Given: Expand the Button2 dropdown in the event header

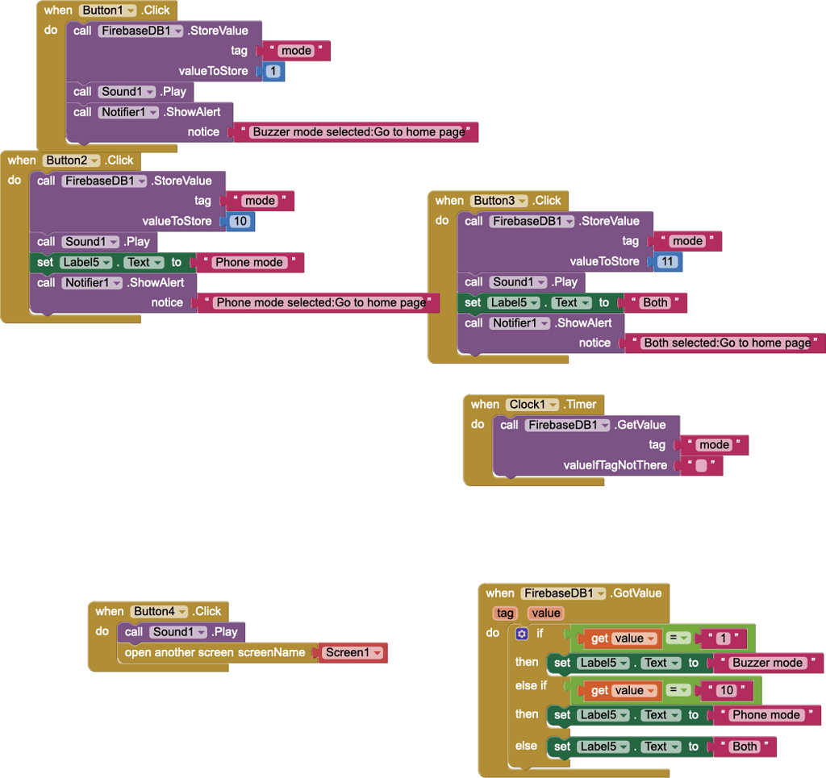Looking at the screenshot, I should coord(95,160).
